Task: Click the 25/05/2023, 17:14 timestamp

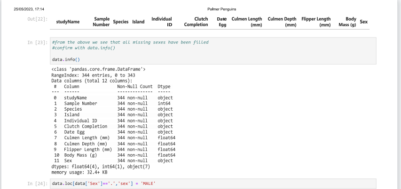Action: pyautogui.click(x=29, y=9)
